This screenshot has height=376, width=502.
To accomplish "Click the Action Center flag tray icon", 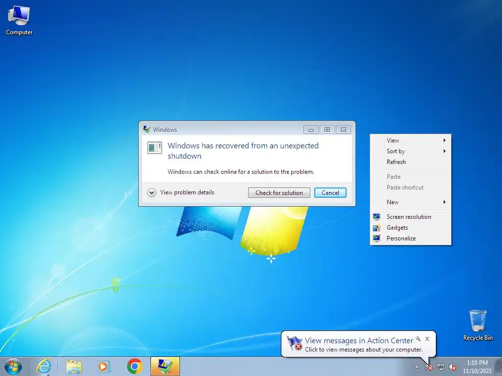I will pos(428,367).
